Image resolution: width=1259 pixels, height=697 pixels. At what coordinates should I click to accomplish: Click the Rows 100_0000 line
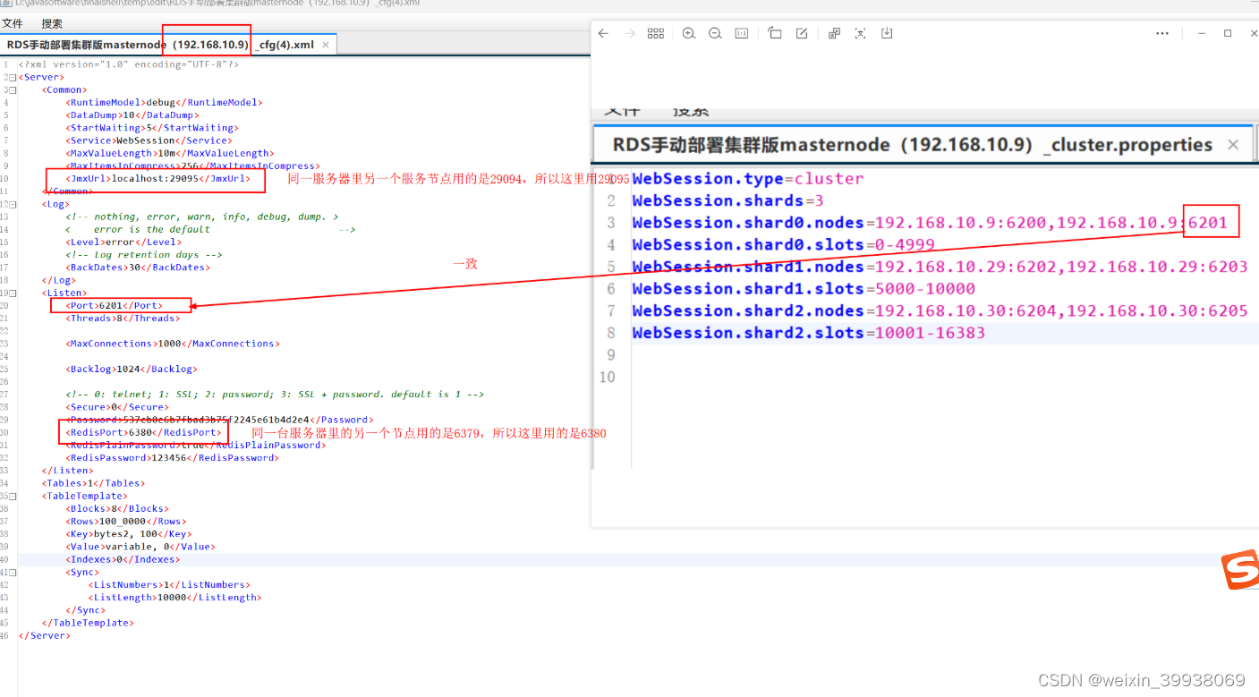tap(127, 521)
